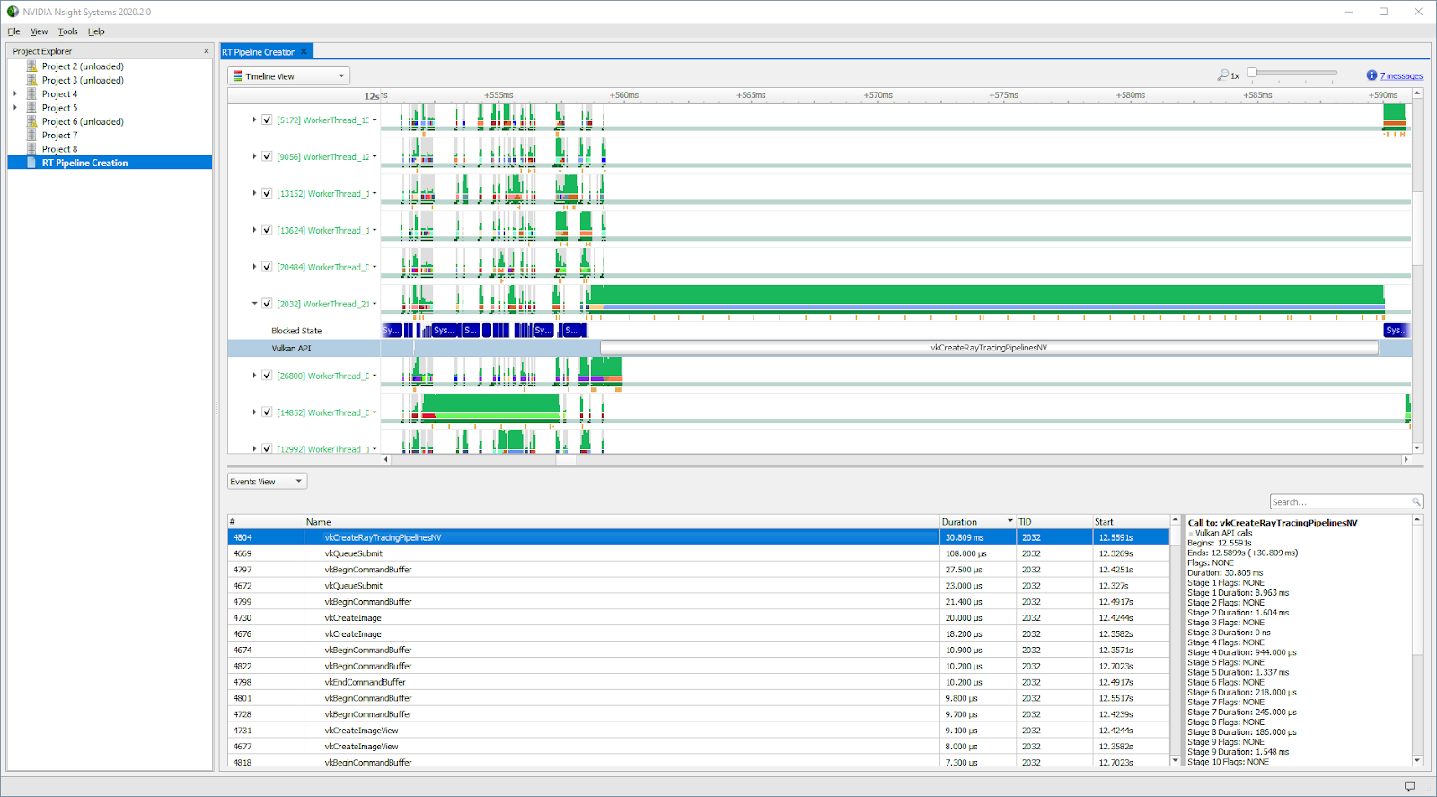
Task: Open the File menu
Action: coord(13,31)
